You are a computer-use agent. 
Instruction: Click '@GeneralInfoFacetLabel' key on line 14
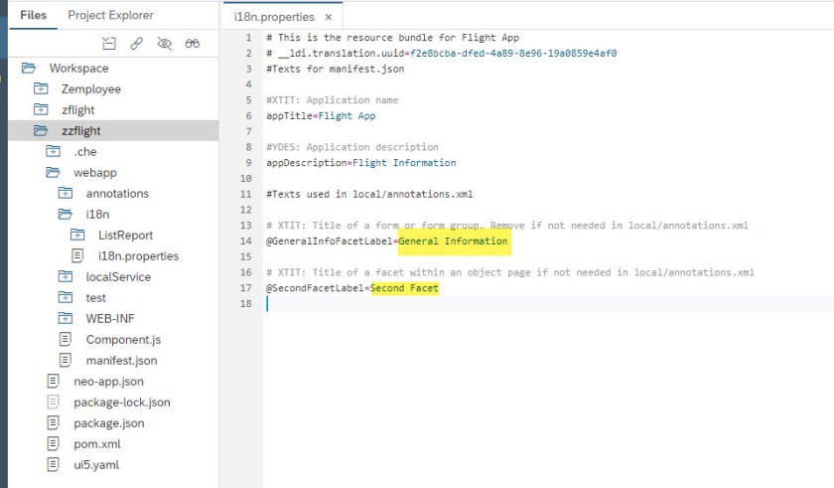(330, 242)
